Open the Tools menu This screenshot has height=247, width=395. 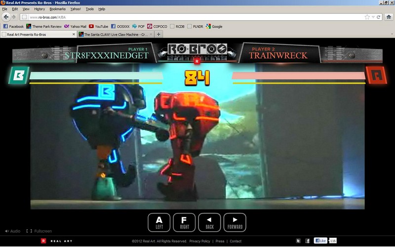point(90,9)
